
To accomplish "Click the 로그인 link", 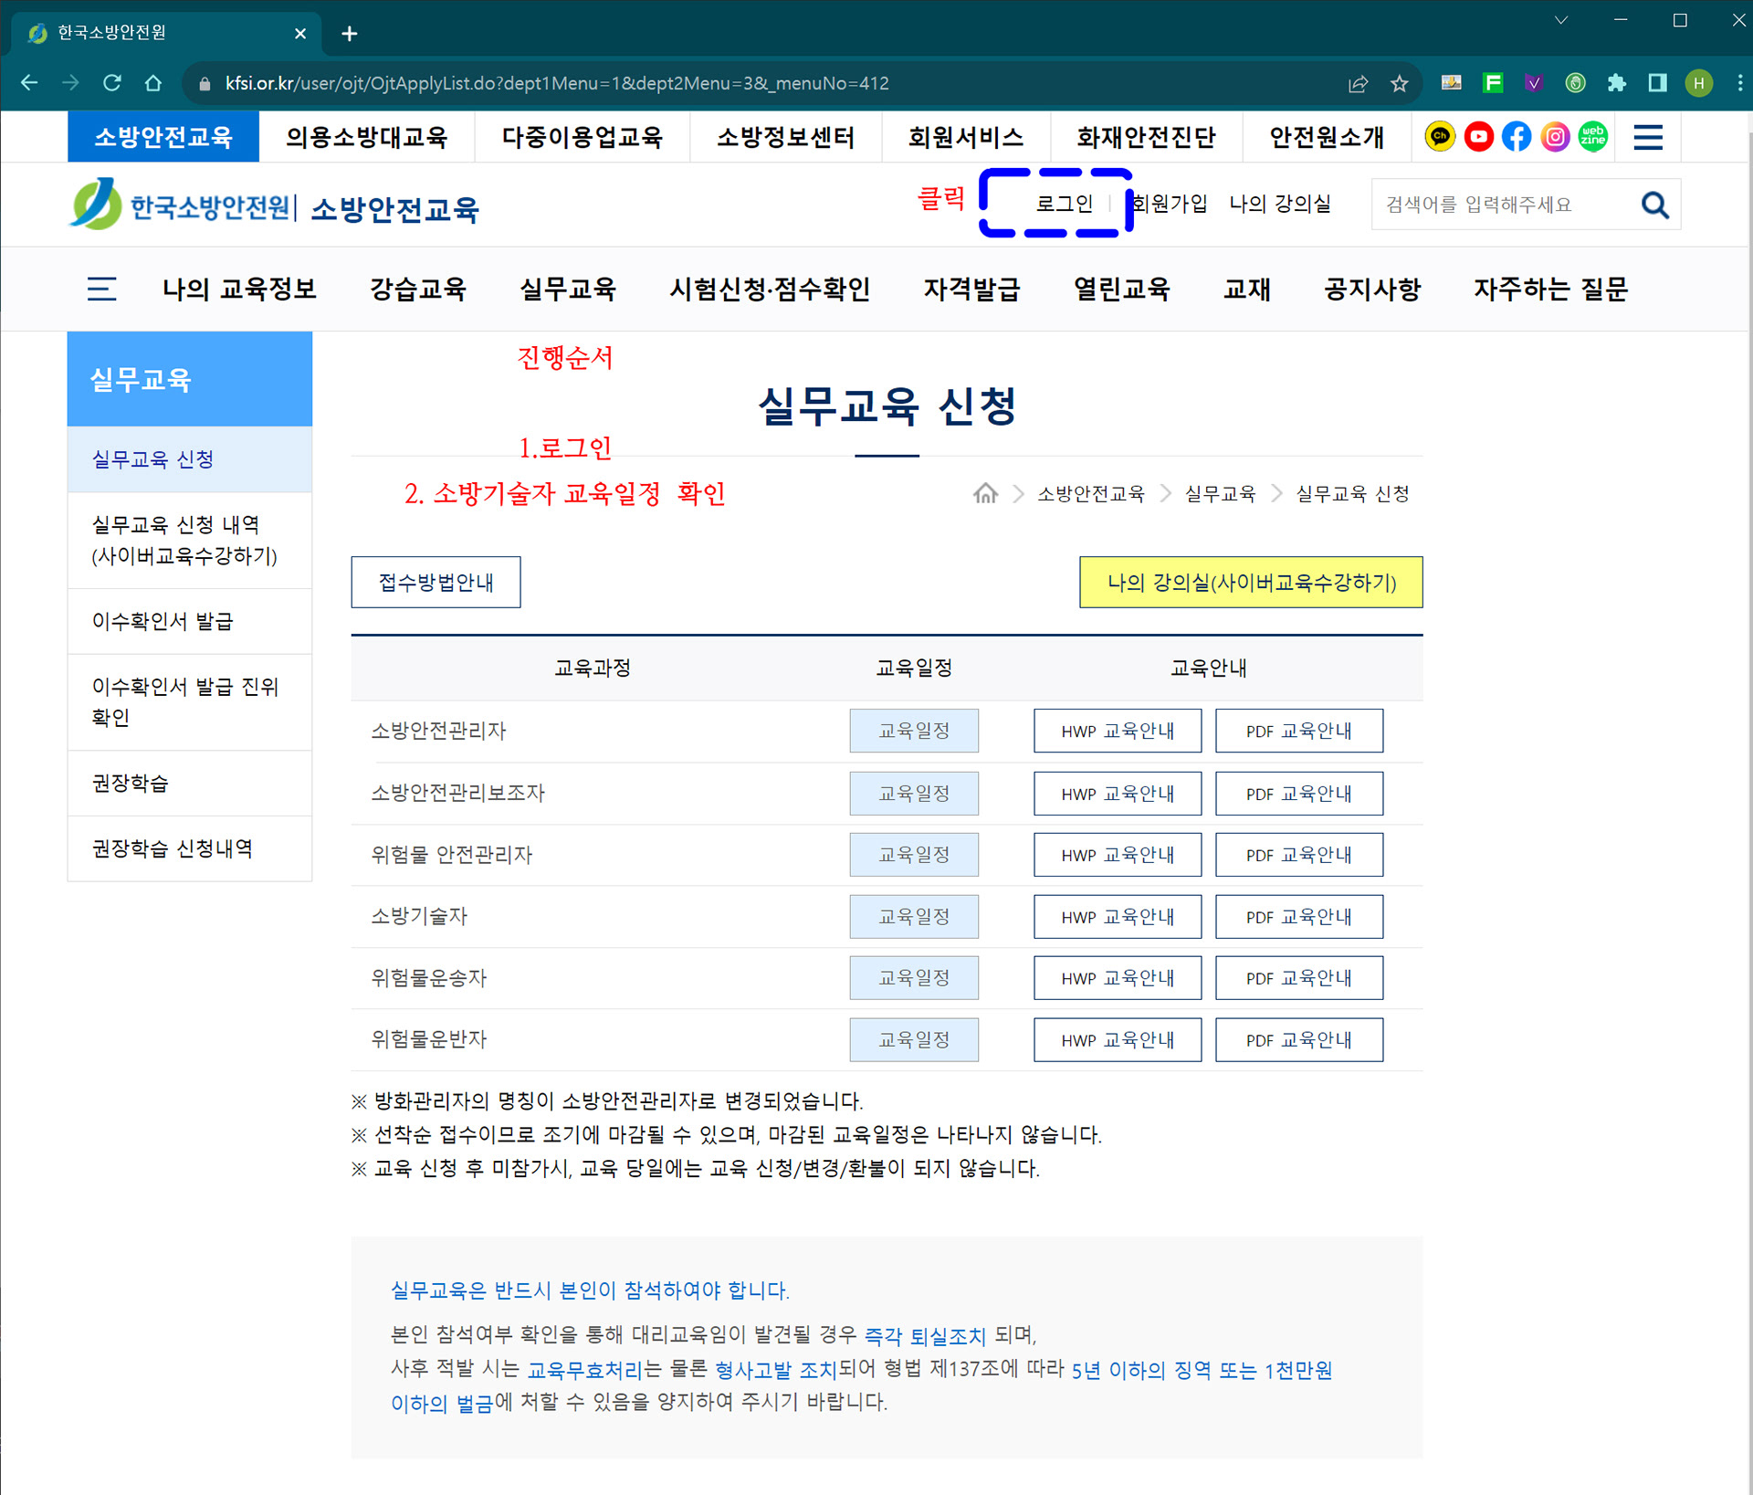I will point(1064,204).
